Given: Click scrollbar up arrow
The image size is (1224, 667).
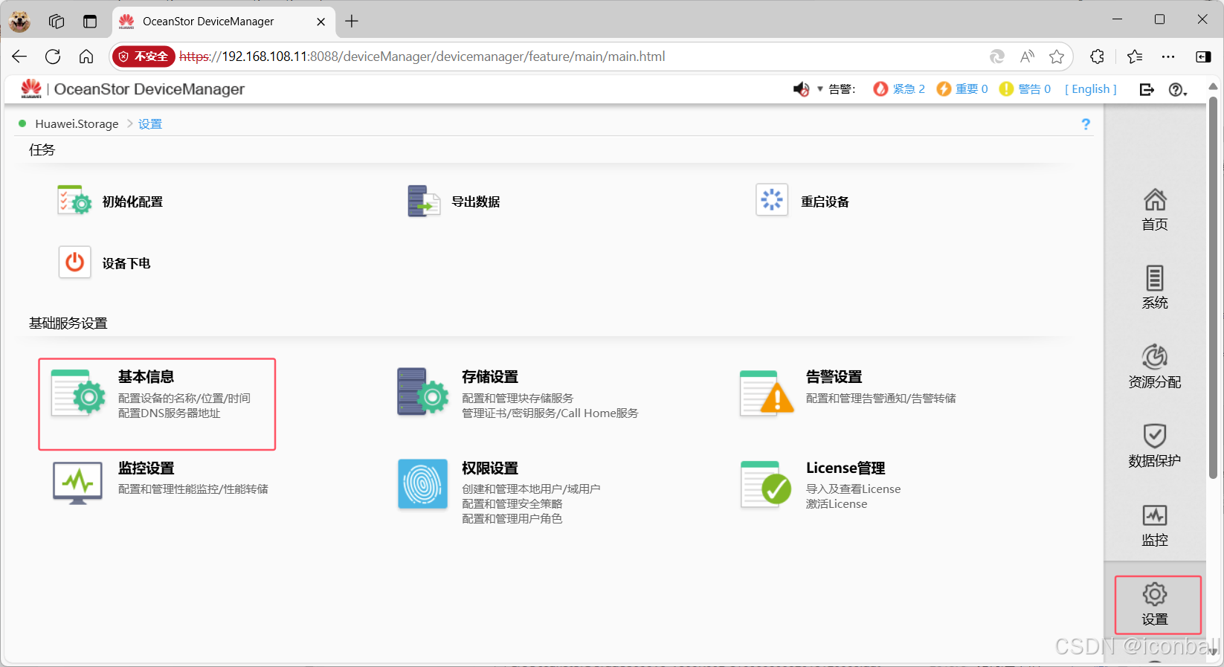Looking at the screenshot, I should 1213,87.
